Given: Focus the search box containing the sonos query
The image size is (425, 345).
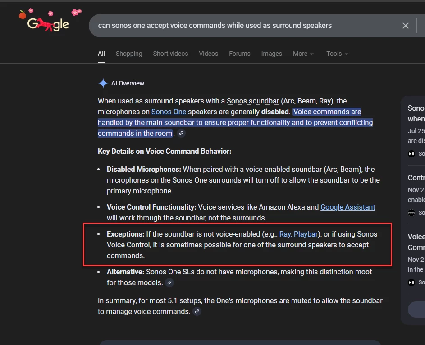Looking at the screenshot, I should pos(244,26).
